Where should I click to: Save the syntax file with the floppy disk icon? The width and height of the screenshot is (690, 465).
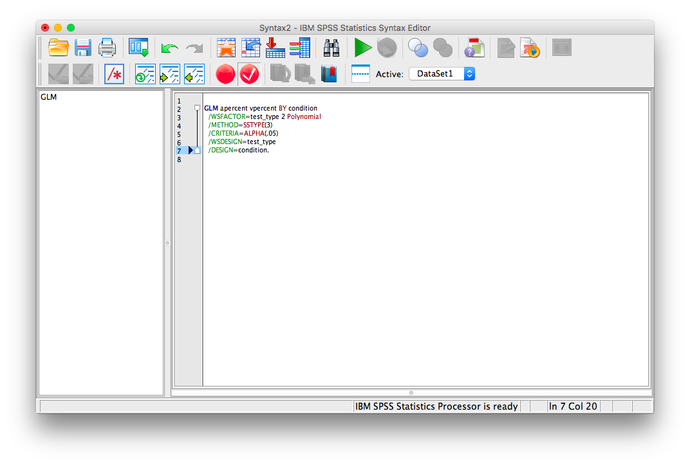[83, 48]
